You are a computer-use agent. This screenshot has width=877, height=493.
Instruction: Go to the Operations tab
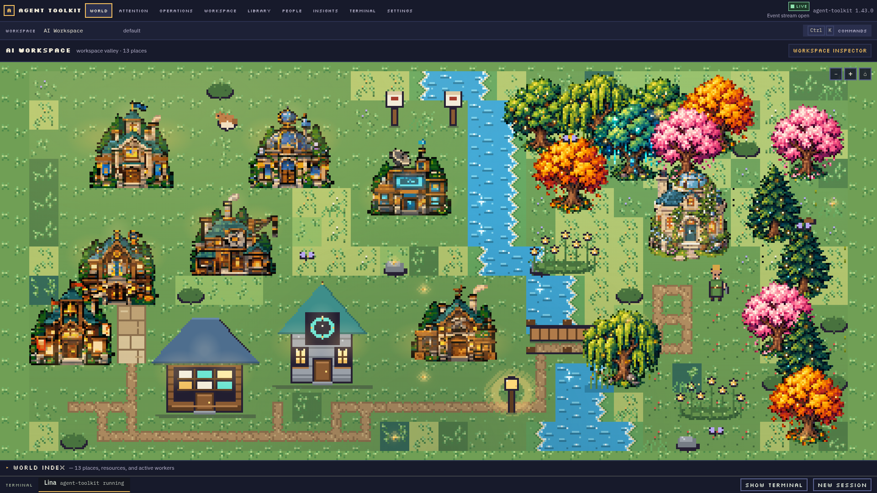(176, 10)
